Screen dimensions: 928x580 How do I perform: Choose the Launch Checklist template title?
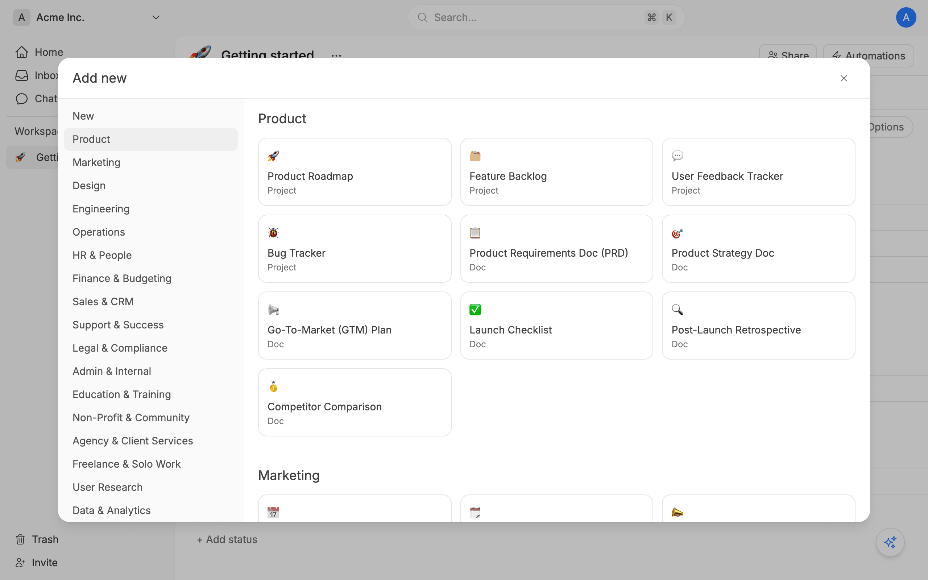[510, 330]
